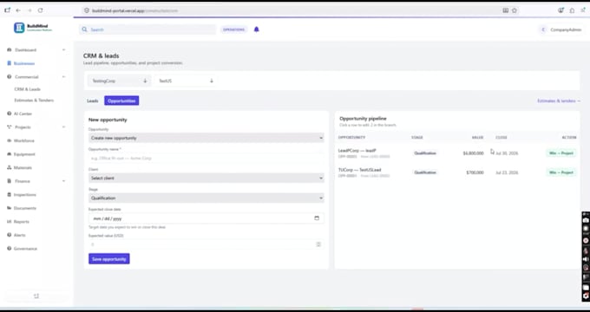Click the Finance sidebar icon
The width and height of the screenshot is (590, 312).
point(10,181)
